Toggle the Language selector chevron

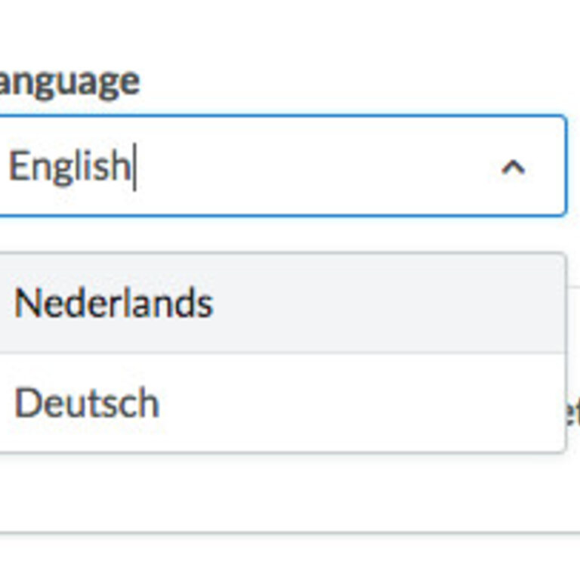click(513, 167)
